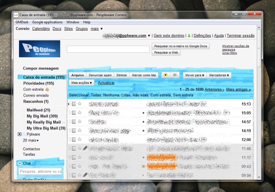Click the yellow importance marker on 09:43 email

(x=143, y=166)
